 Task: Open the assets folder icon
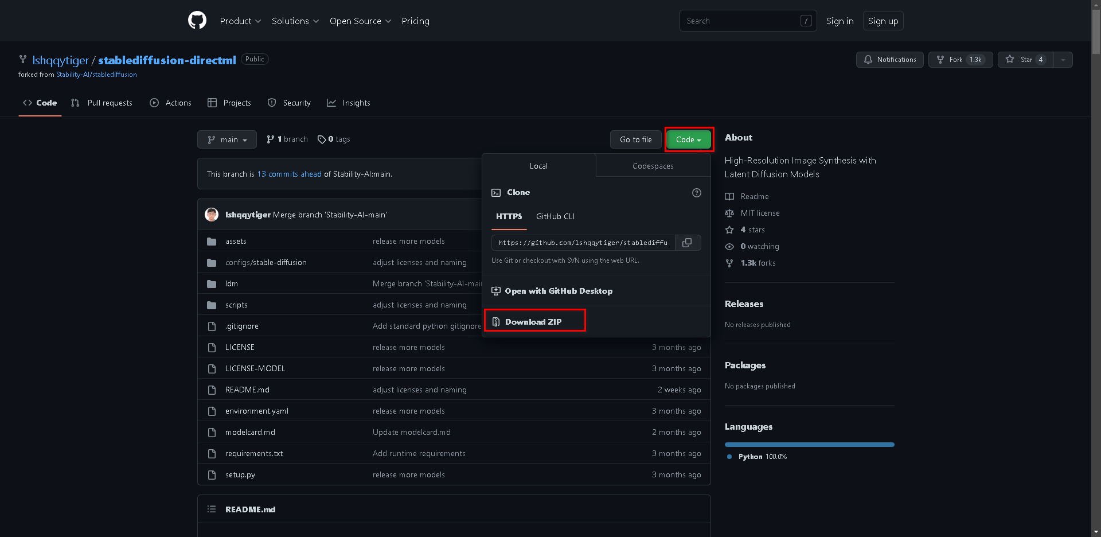212,242
